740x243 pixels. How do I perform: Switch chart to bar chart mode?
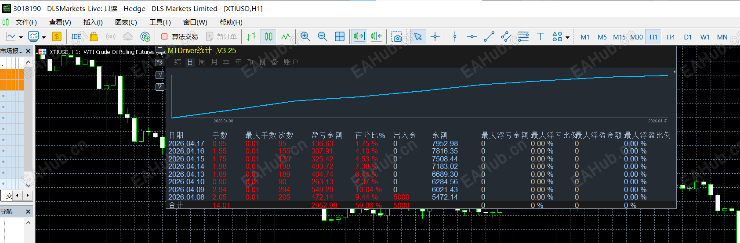pyautogui.click(x=251, y=37)
